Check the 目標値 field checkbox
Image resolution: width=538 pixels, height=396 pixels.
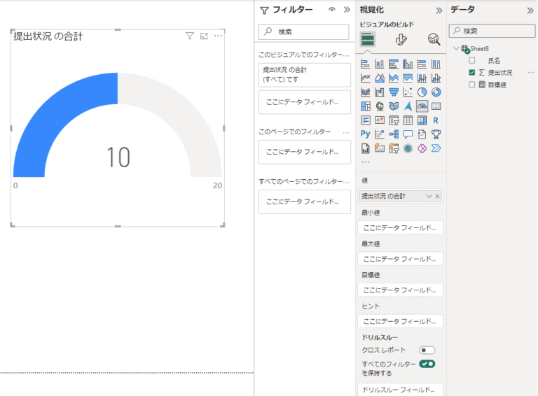click(x=471, y=84)
